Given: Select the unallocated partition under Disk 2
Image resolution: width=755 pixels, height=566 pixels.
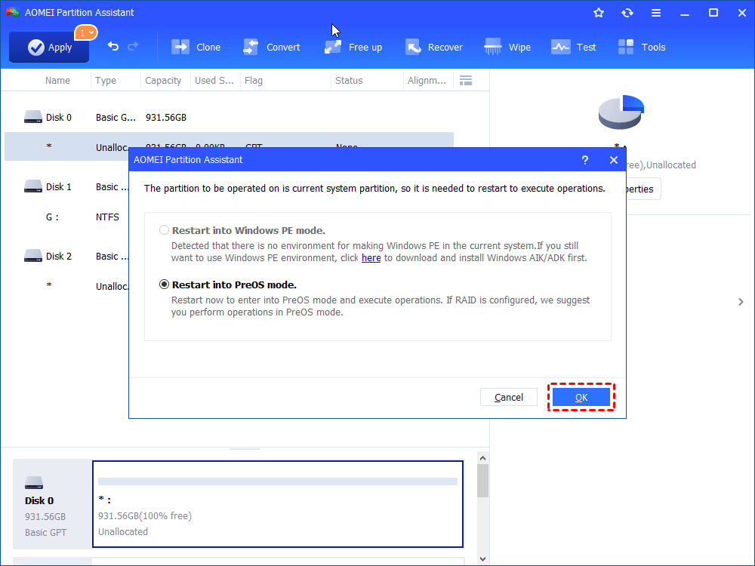Looking at the screenshot, I should pos(67,286).
